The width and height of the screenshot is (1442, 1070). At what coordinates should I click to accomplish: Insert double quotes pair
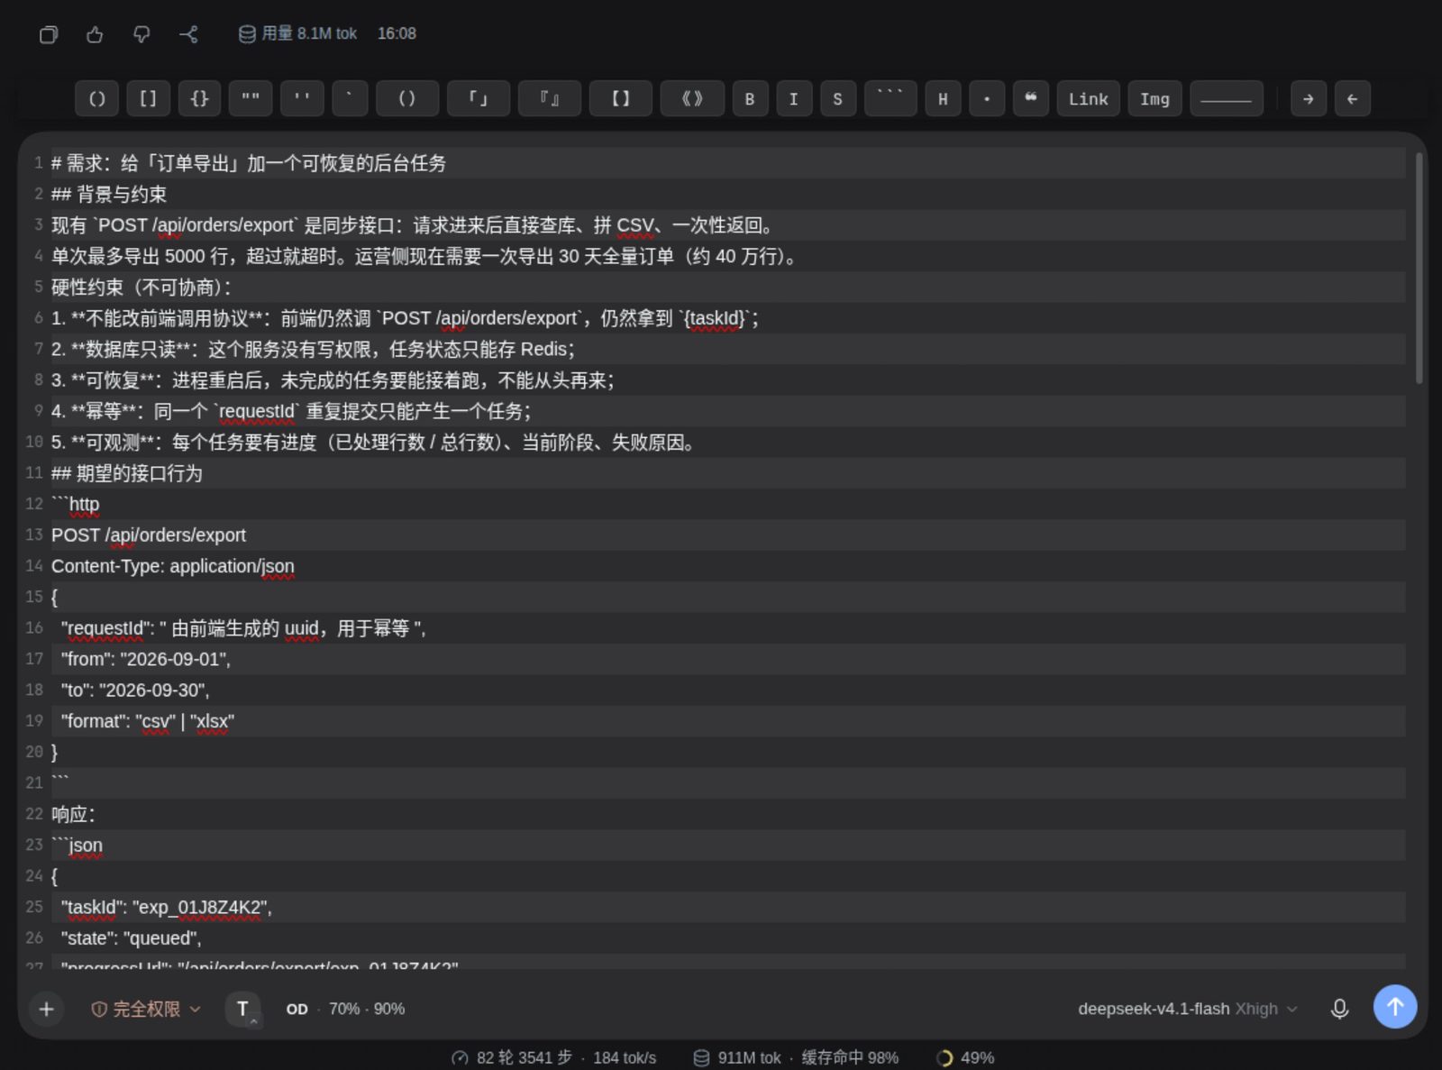click(x=251, y=98)
